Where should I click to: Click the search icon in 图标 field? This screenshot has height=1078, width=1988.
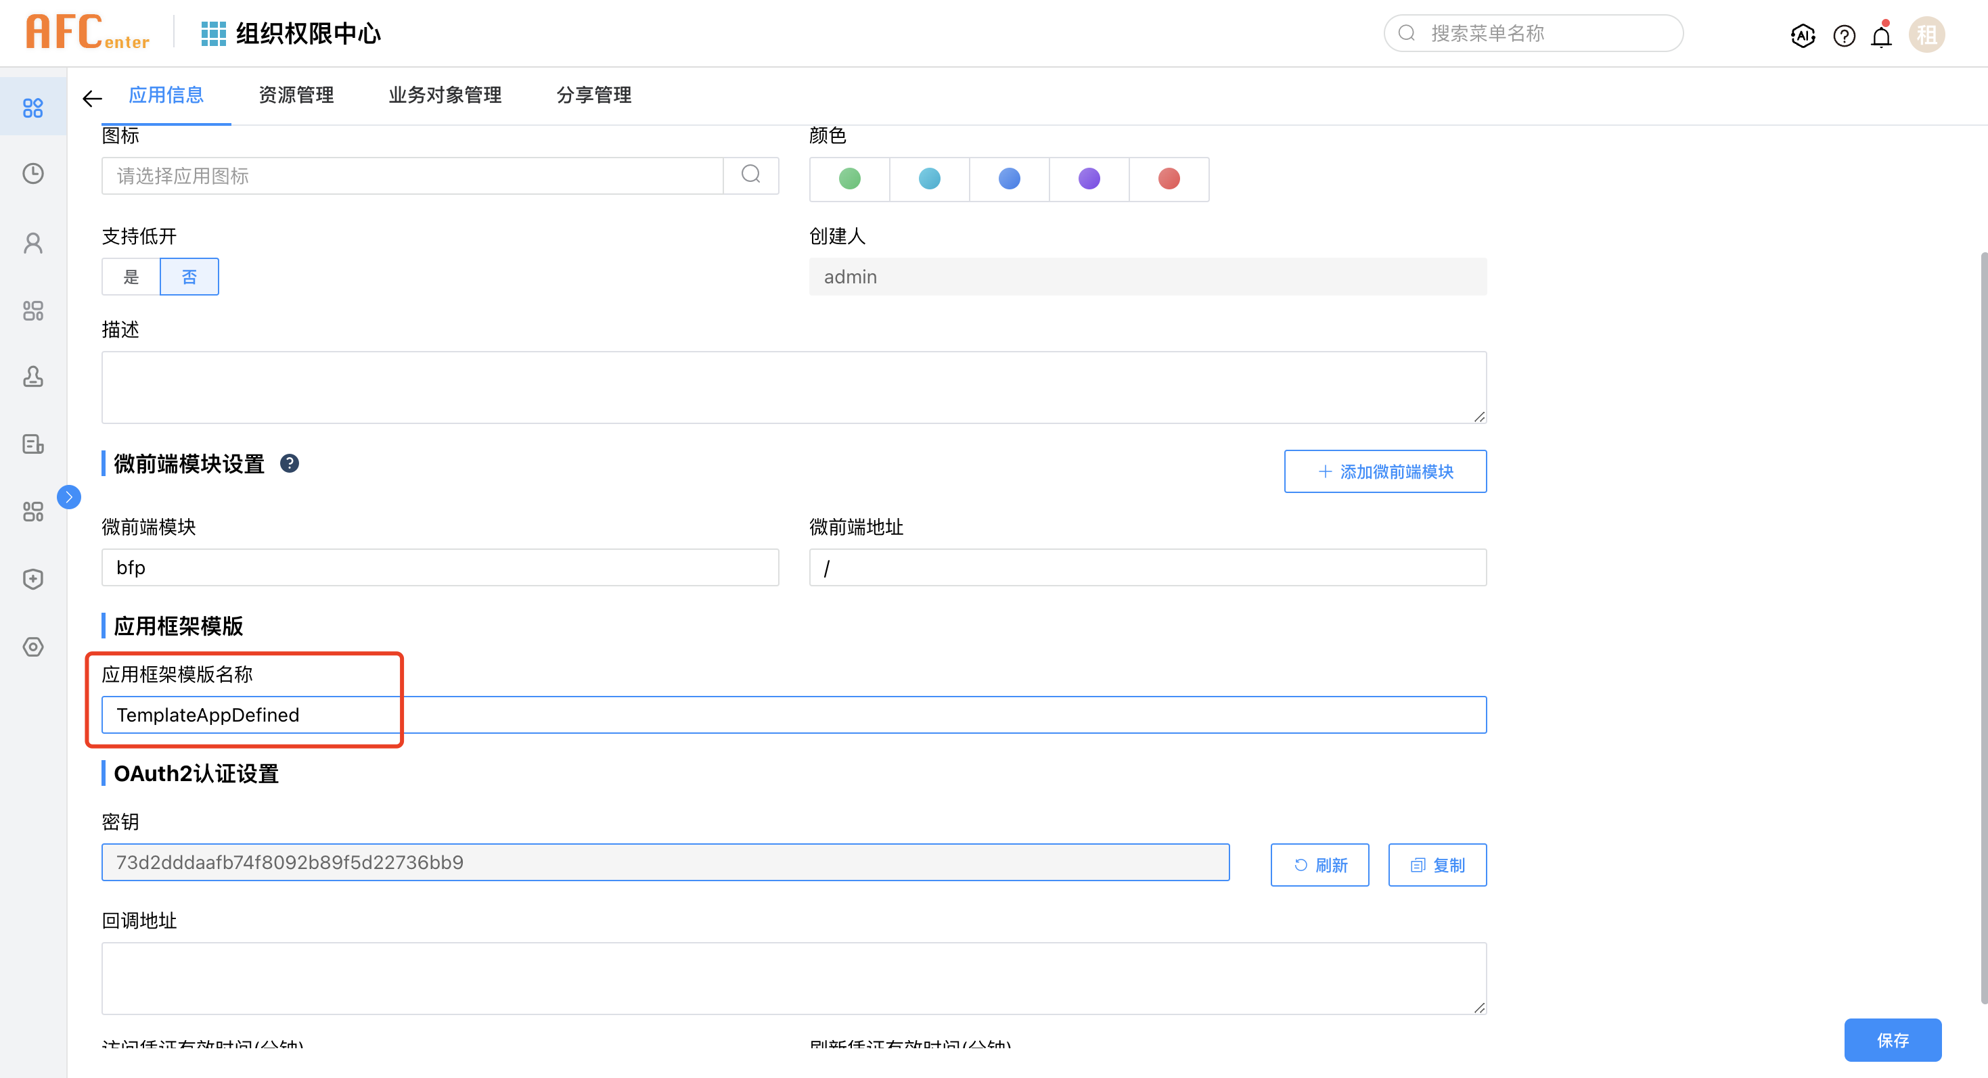pyautogui.click(x=751, y=175)
